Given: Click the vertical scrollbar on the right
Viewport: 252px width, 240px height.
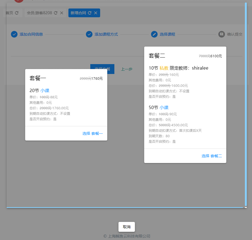Looking at the screenshot, I should 246,104.
